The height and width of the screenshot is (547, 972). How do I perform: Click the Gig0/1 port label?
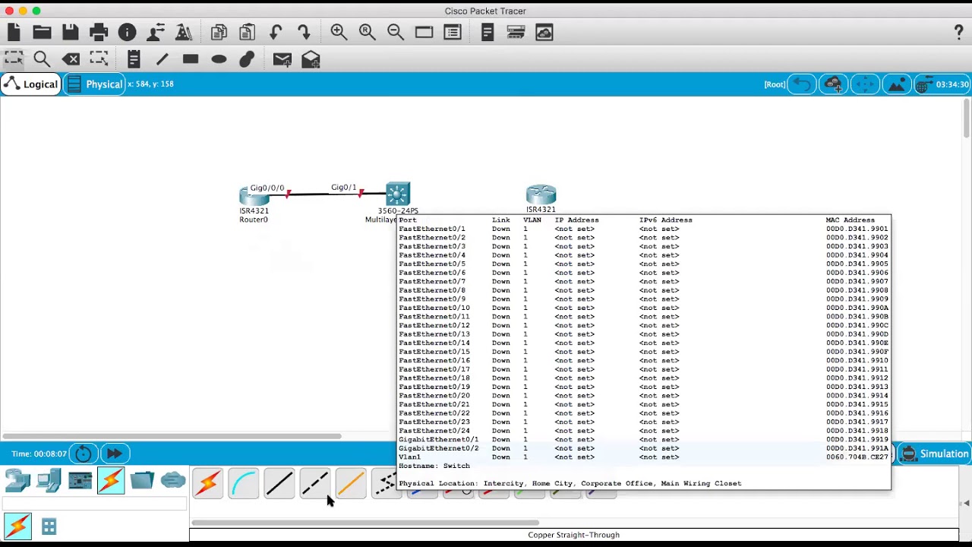pyautogui.click(x=343, y=187)
